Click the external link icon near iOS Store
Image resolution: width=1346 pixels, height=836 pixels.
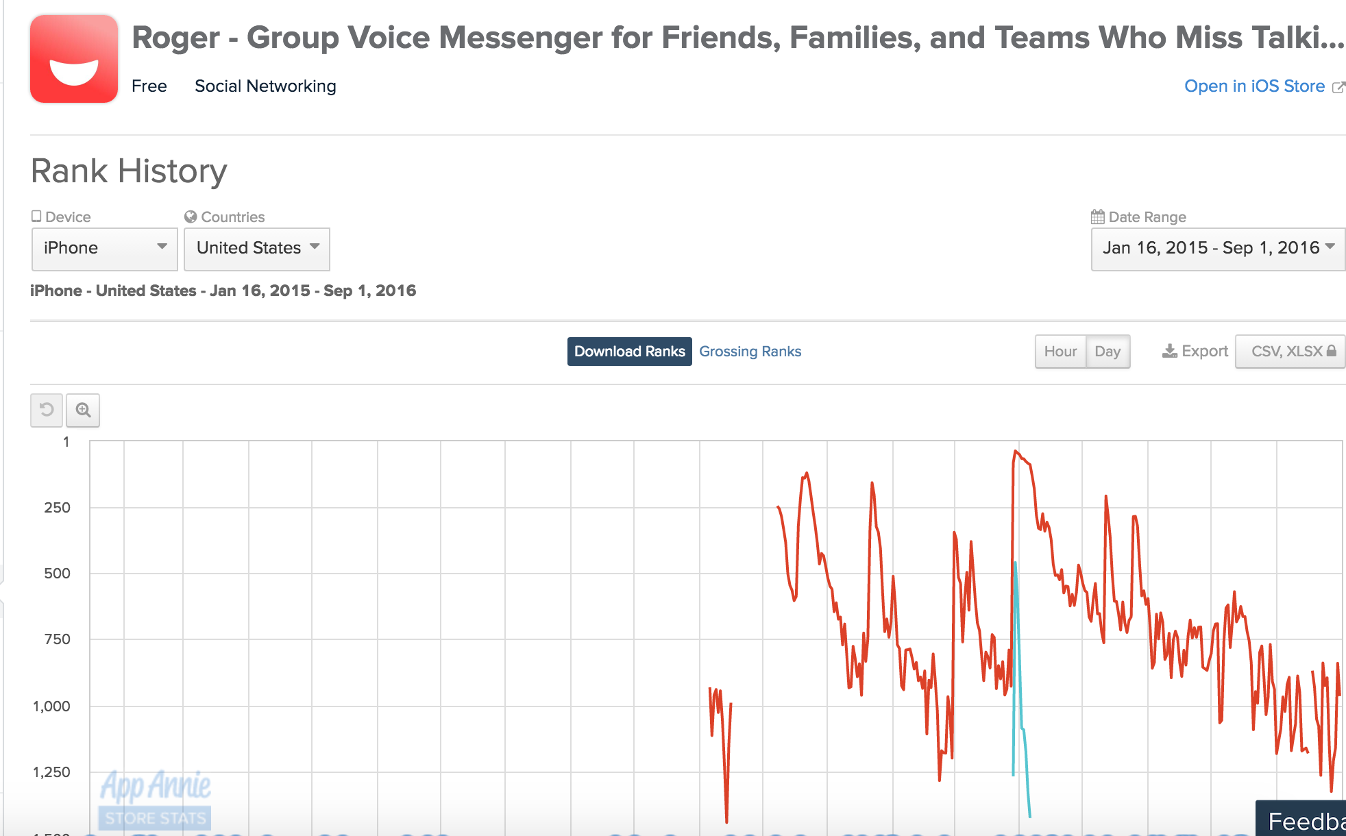tap(1338, 87)
